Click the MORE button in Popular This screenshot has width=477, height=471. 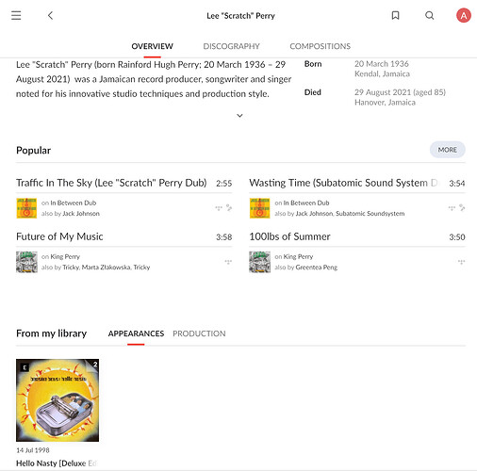(448, 150)
